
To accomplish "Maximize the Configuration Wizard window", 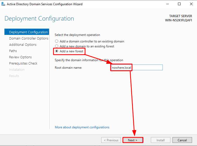I will (x=179, y=4).
